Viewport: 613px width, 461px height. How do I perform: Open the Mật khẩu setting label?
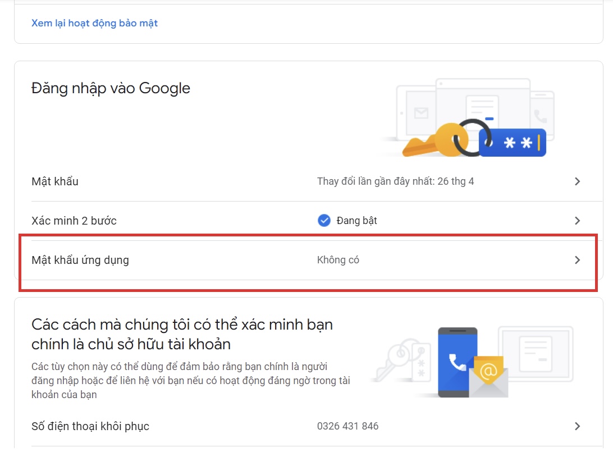[55, 181]
